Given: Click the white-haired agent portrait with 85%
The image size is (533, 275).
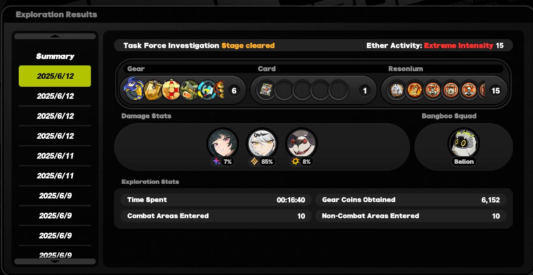Looking at the screenshot, I should [262, 144].
